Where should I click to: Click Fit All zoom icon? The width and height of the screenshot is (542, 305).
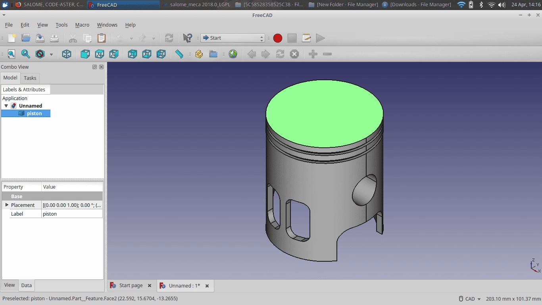(x=12, y=54)
